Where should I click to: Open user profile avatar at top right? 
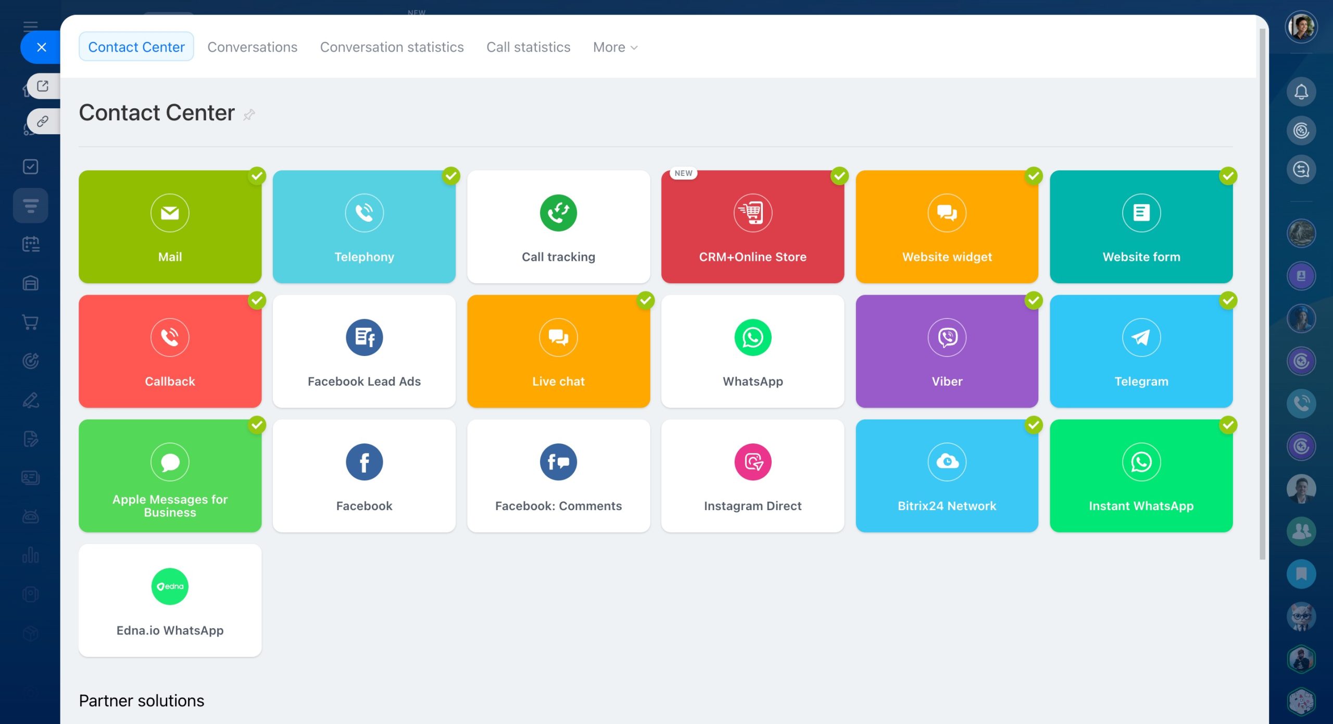1301,27
